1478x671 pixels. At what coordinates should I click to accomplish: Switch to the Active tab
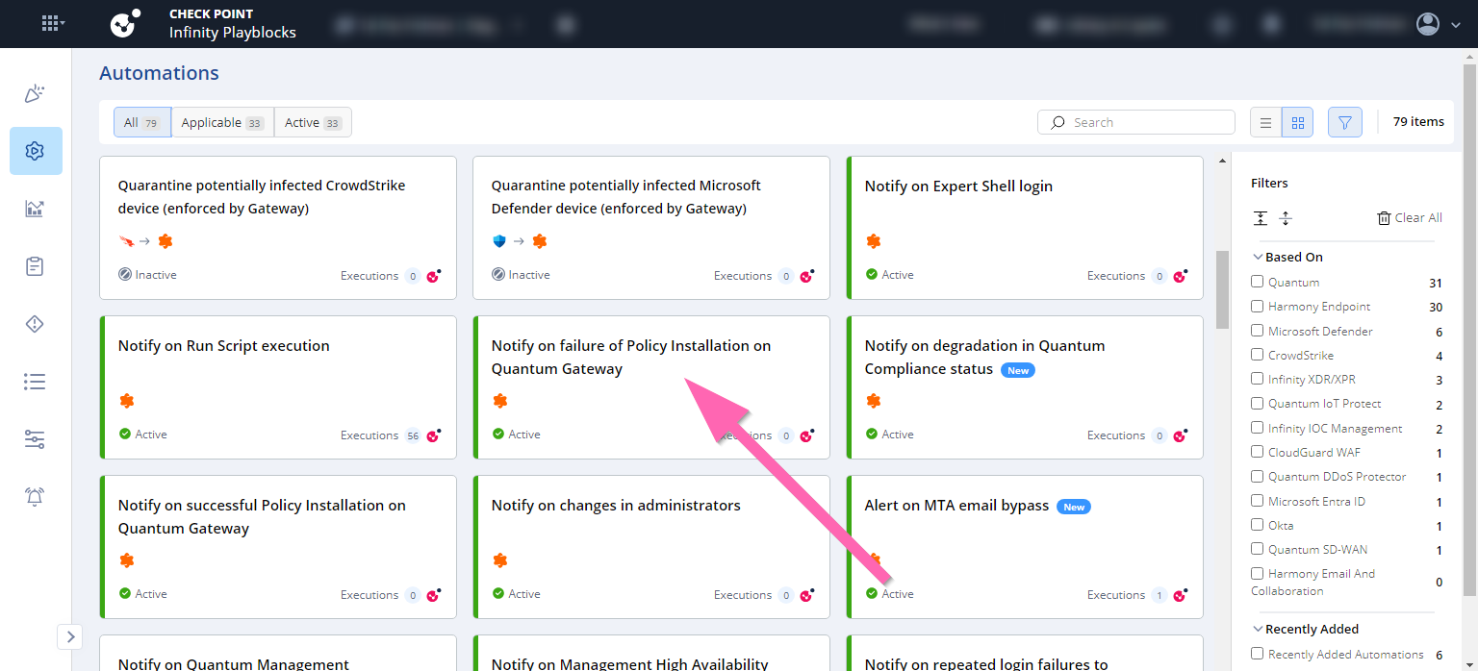(312, 122)
